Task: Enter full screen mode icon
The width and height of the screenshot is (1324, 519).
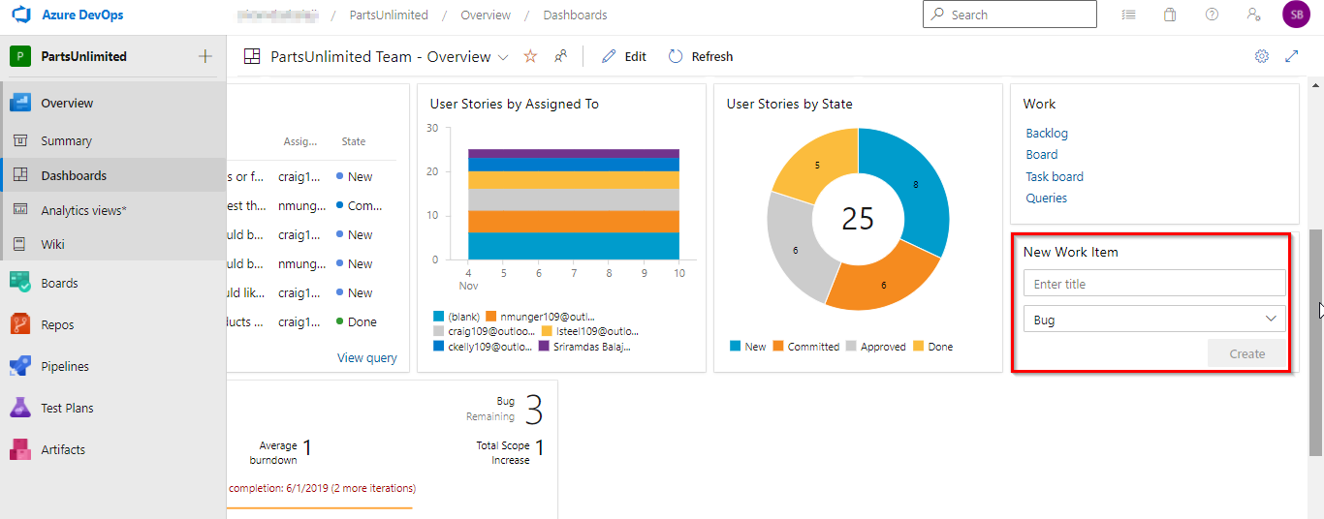Action: [1292, 56]
